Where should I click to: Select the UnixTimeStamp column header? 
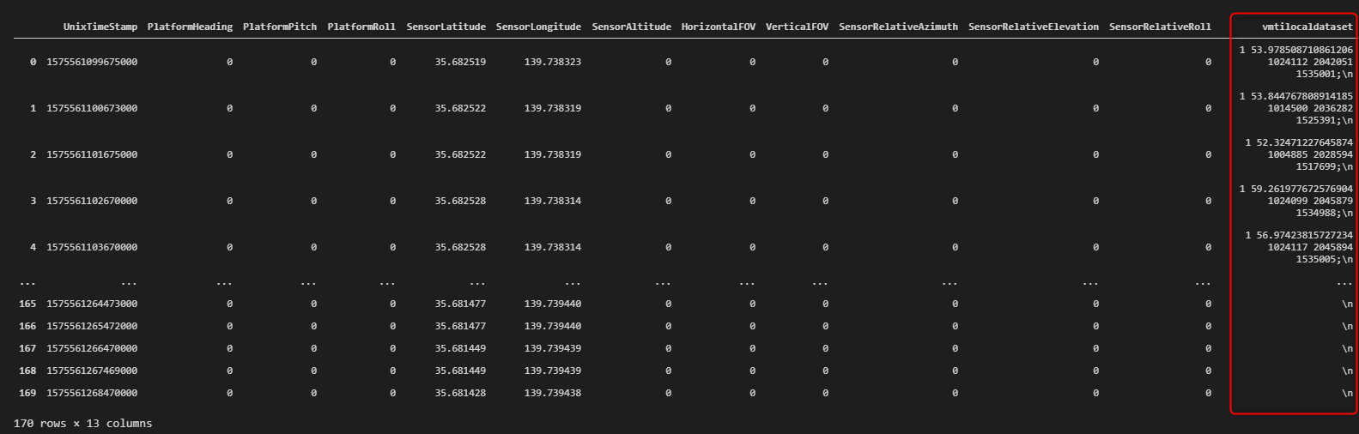tap(100, 27)
